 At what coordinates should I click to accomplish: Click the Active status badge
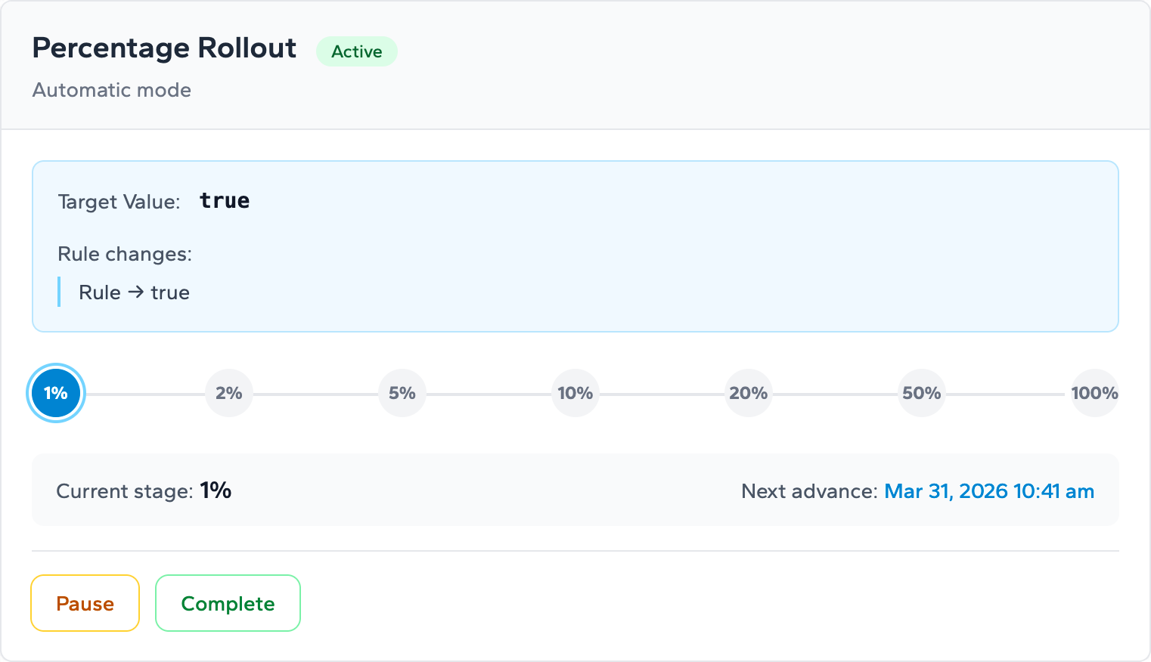click(x=357, y=51)
